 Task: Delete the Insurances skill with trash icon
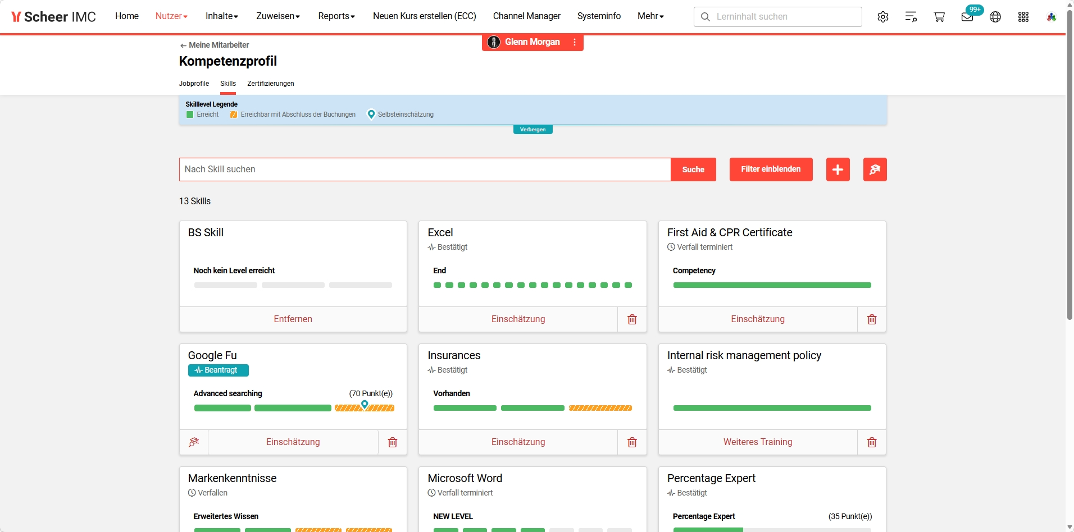coord(632,442)
